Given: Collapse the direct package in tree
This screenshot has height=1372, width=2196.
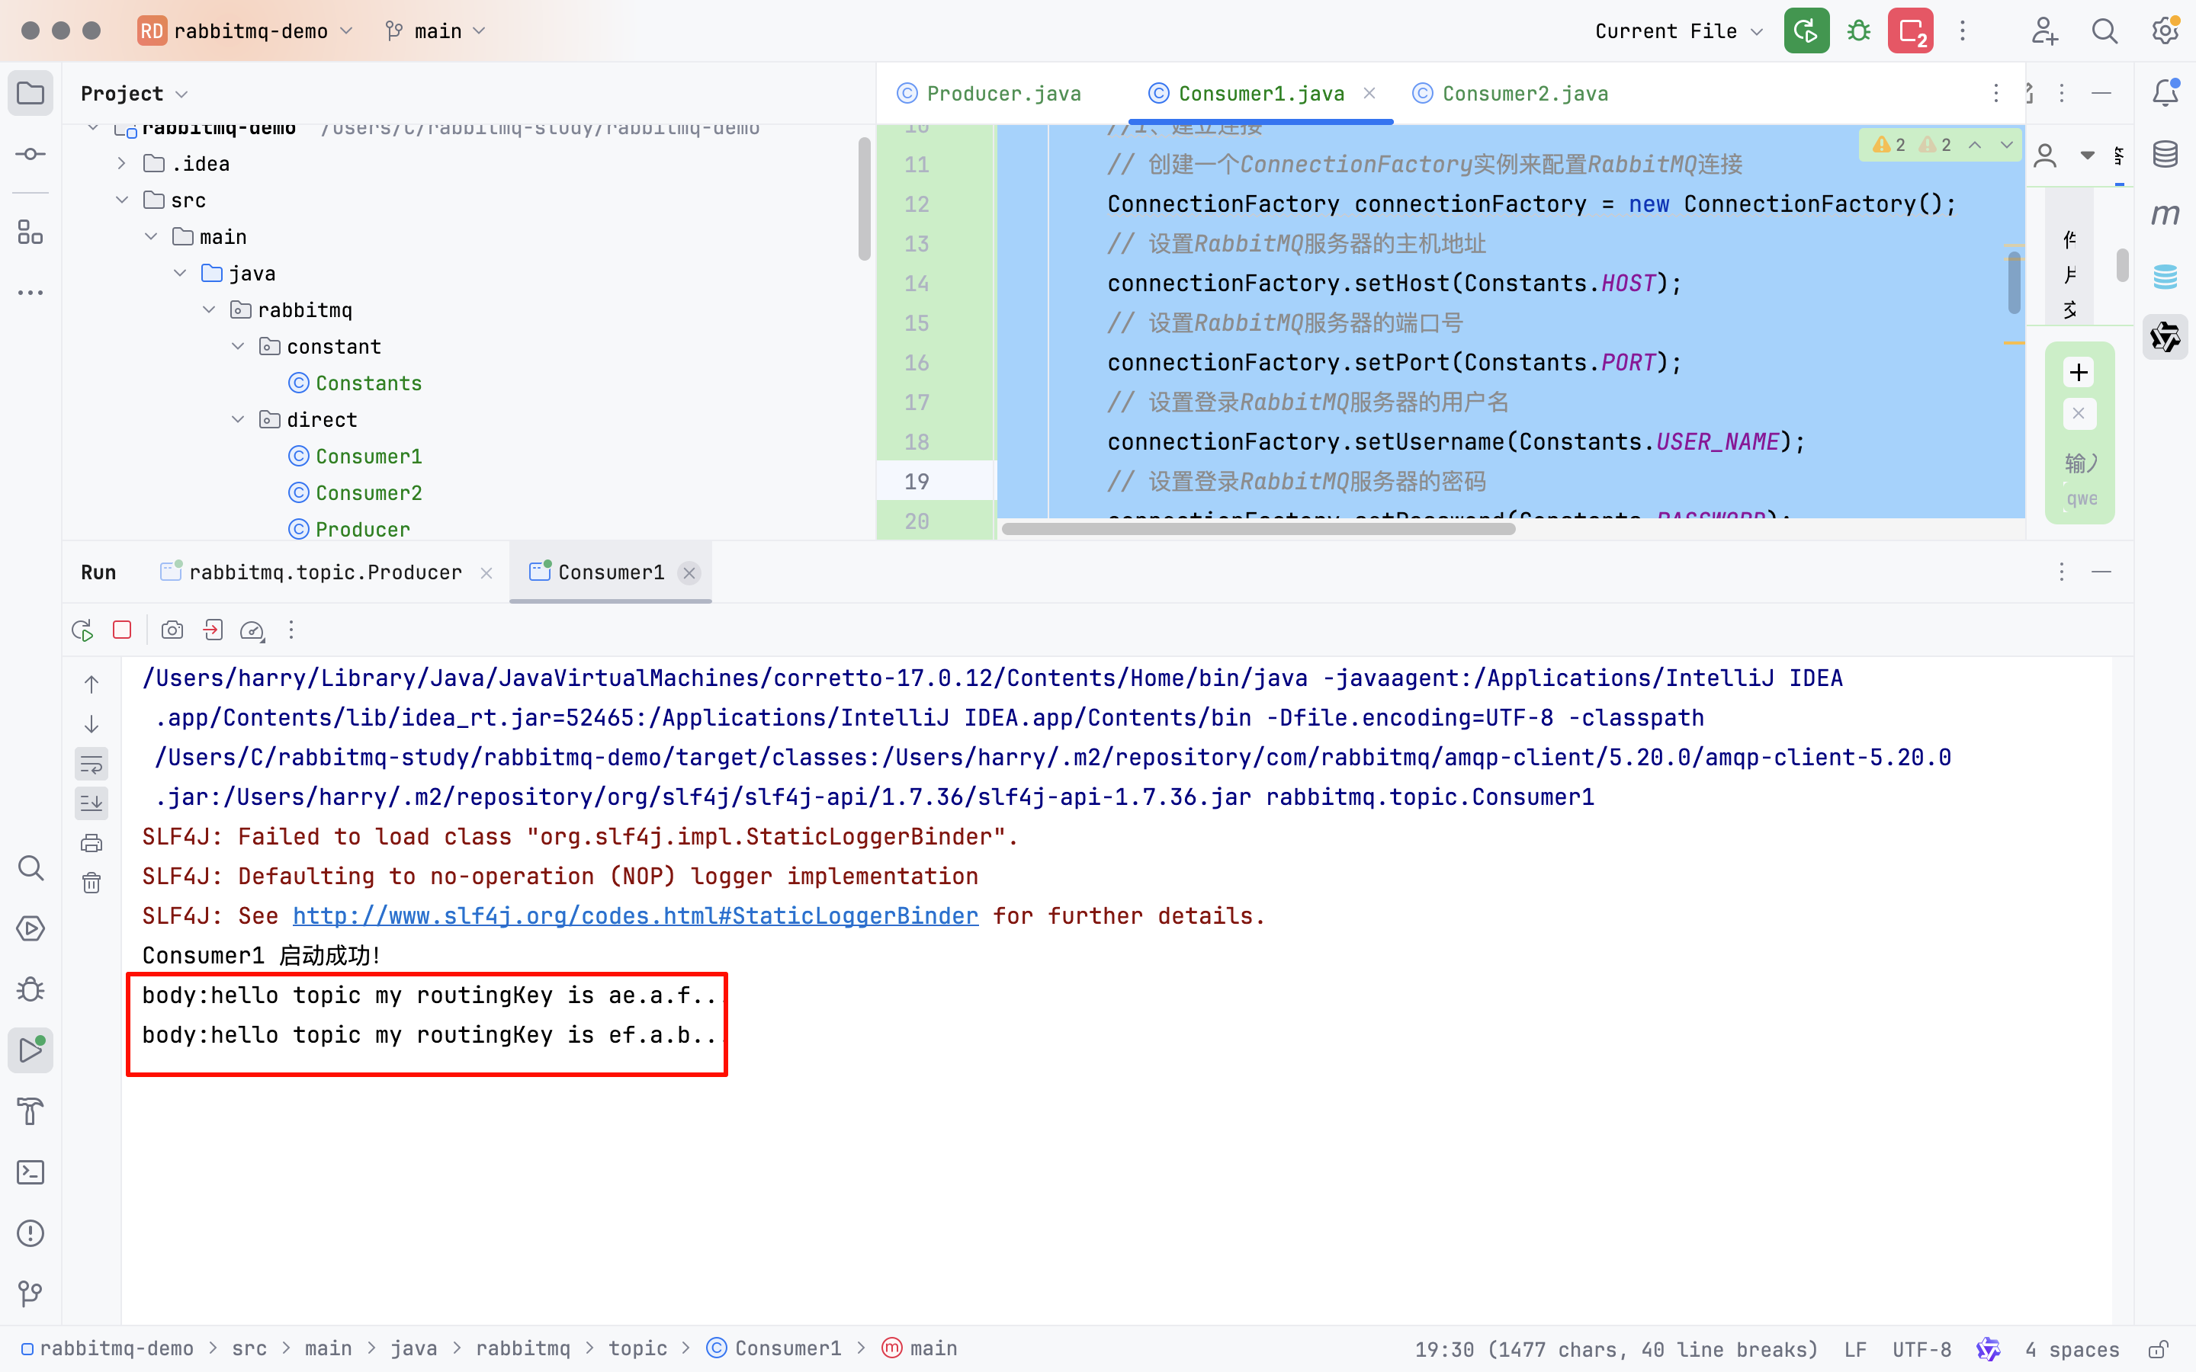Looking at the screenshot, I should (238, 419).
